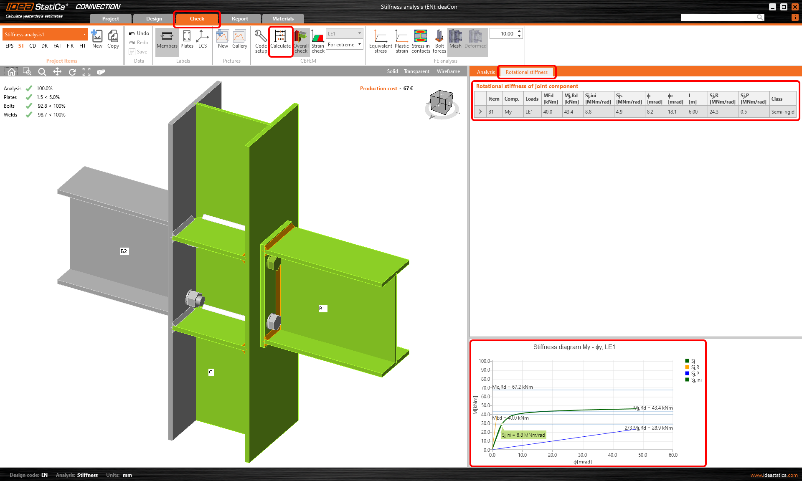Toggle Plates labels

[187, 40]
